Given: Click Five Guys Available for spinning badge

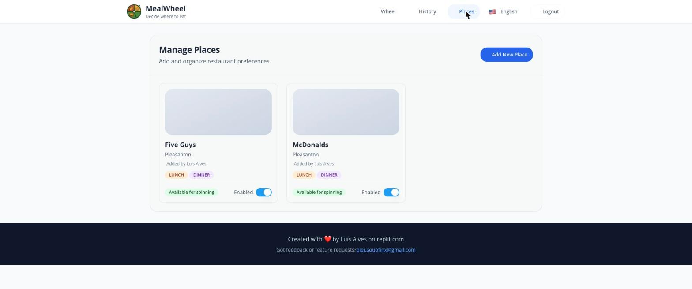Looking at the screenshot, I should [192, 192].
